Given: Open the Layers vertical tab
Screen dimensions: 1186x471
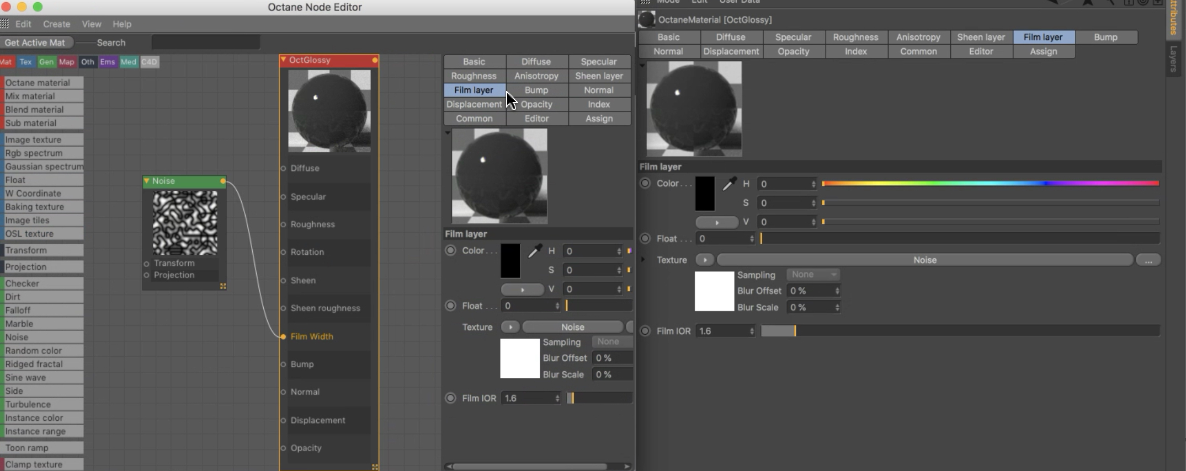Looking at the screenshot, I should (x=1173, y=59).
